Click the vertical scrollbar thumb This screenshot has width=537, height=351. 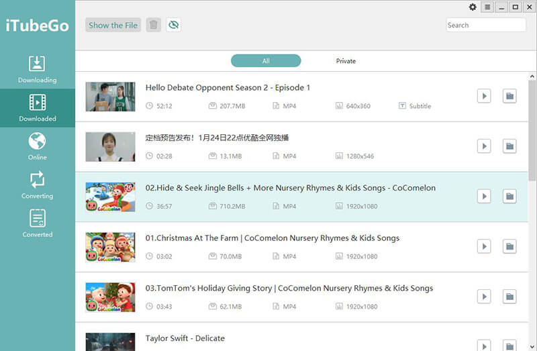pos(532,130)
